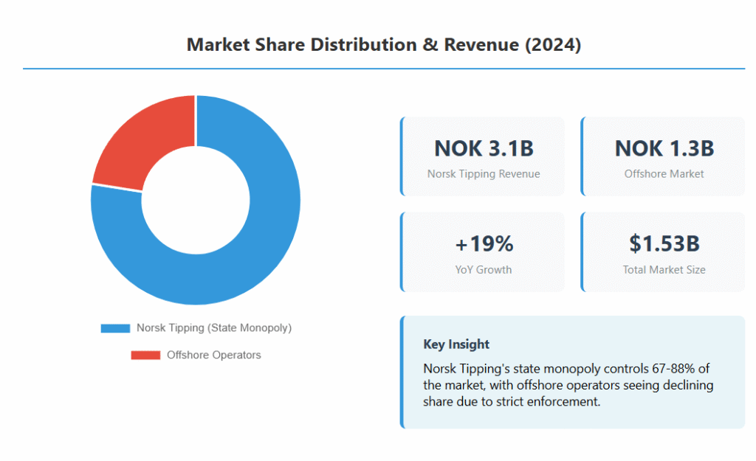The image size is (756, 461).
Task: Click the 'Key Insight' heading
Action: click(456, 344)
